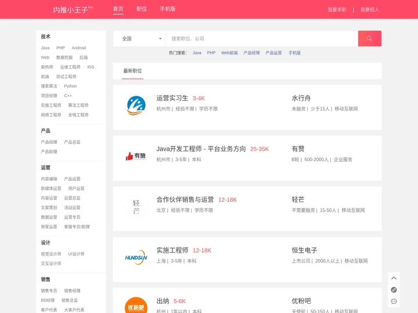Click 我要招人 in the header
Viewport: 418px width, 313px height.
pyautogui.click(x=369, y=10)
